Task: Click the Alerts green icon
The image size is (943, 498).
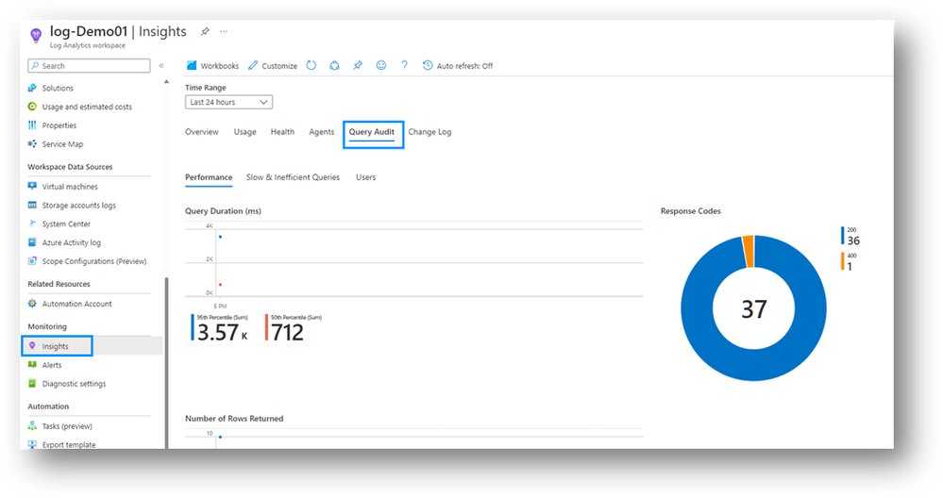Action: [x=32, y=365]
